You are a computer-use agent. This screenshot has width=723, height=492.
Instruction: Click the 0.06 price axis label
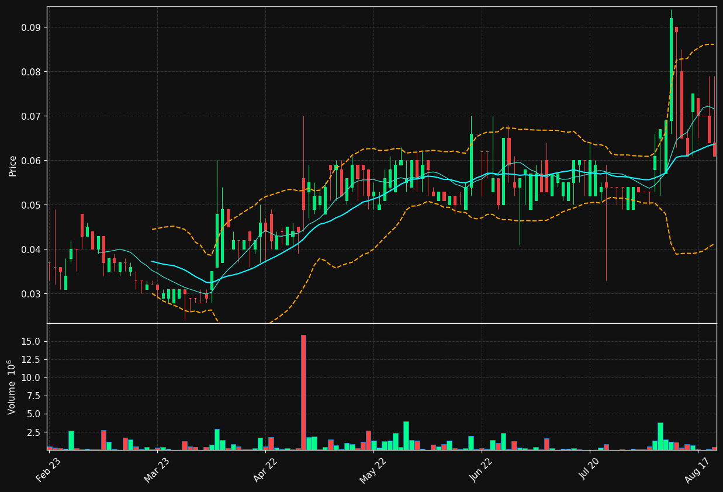(32, 161)
